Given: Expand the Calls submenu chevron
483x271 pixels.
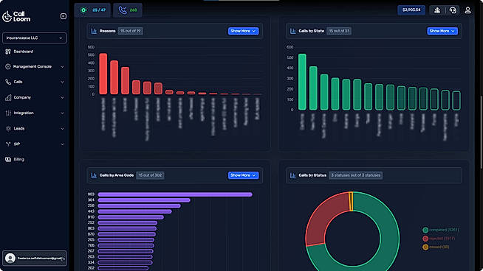Looking at the screenshot, I should [62, 82].
